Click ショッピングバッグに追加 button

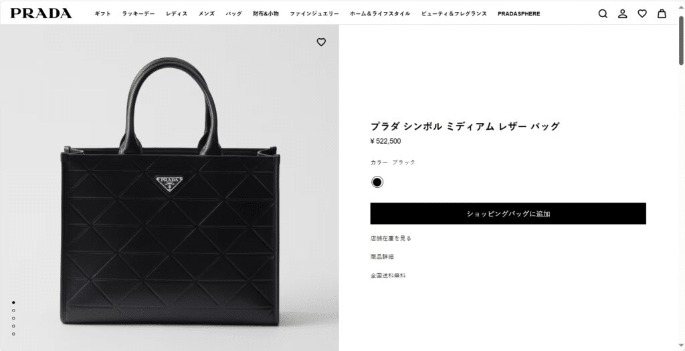(508, 213)
